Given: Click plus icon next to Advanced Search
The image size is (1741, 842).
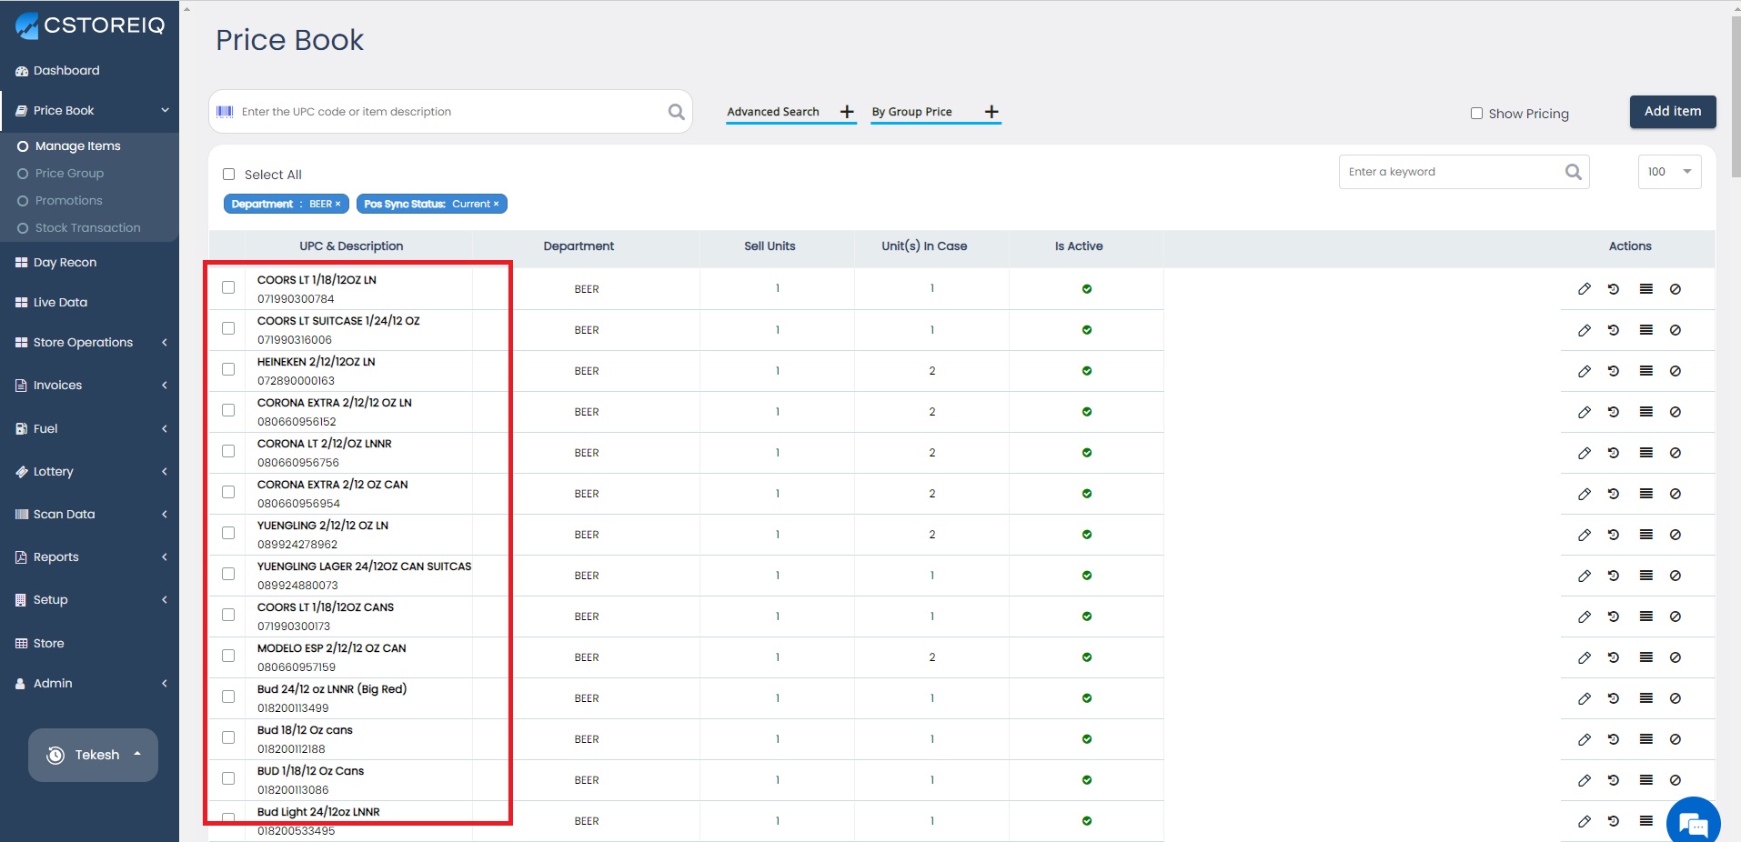Looking at the screenshot, I should pyautogui.click(x=847, y=112).
